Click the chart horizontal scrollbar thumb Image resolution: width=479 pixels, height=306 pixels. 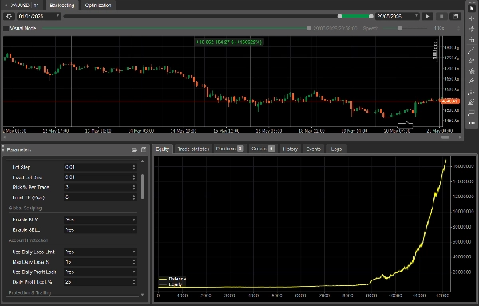(x=445, y=137)
